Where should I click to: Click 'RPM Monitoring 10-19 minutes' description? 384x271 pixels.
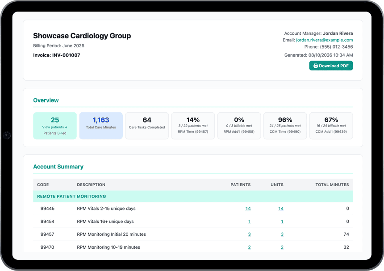(109, 247)
